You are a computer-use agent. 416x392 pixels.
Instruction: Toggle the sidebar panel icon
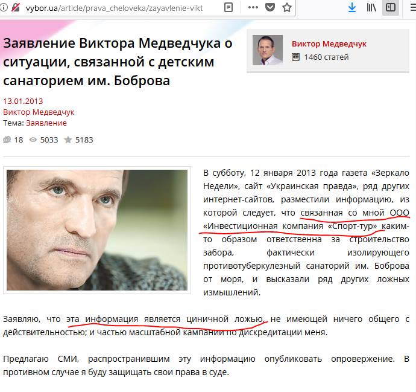click(x=391, y=7)
